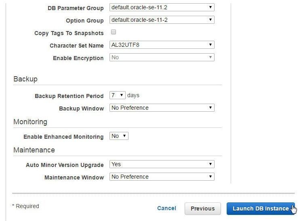Enable the Copy Tags To Snapshots checkbox
301x221 pixels.
114,32
